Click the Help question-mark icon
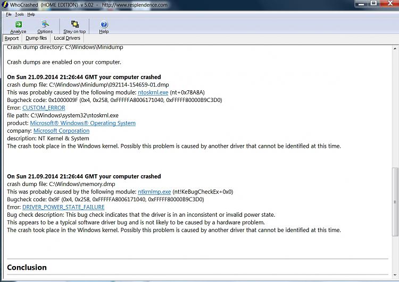 (104, 24)
